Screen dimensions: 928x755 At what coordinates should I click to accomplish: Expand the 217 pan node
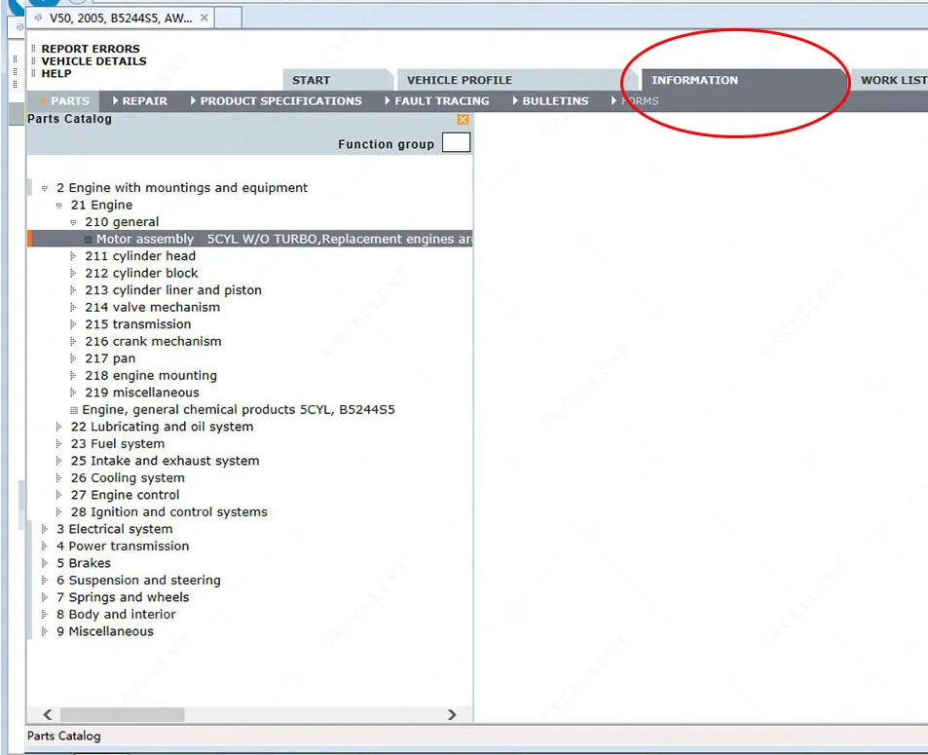73,359
